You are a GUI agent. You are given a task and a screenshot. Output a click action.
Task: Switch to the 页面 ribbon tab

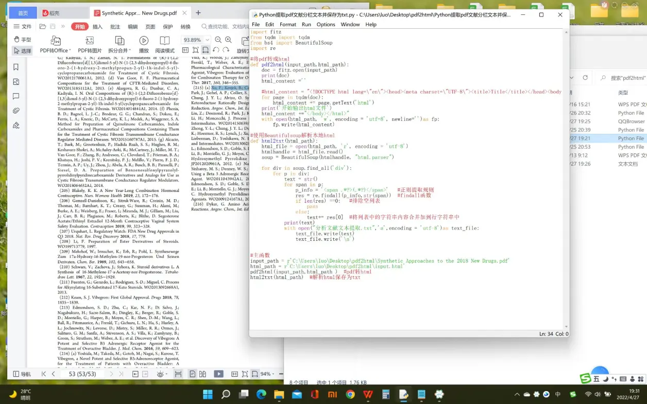(150, 26)
